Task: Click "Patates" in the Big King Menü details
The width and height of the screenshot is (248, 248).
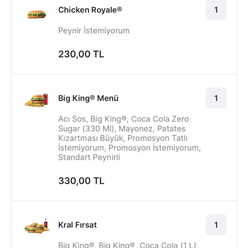Action: (171, 129)
